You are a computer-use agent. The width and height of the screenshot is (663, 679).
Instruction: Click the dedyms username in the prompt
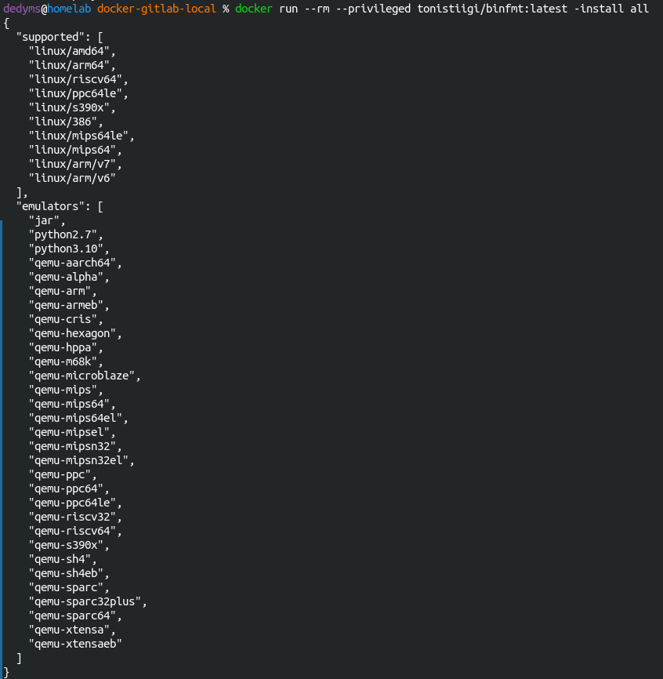(22, 9)
